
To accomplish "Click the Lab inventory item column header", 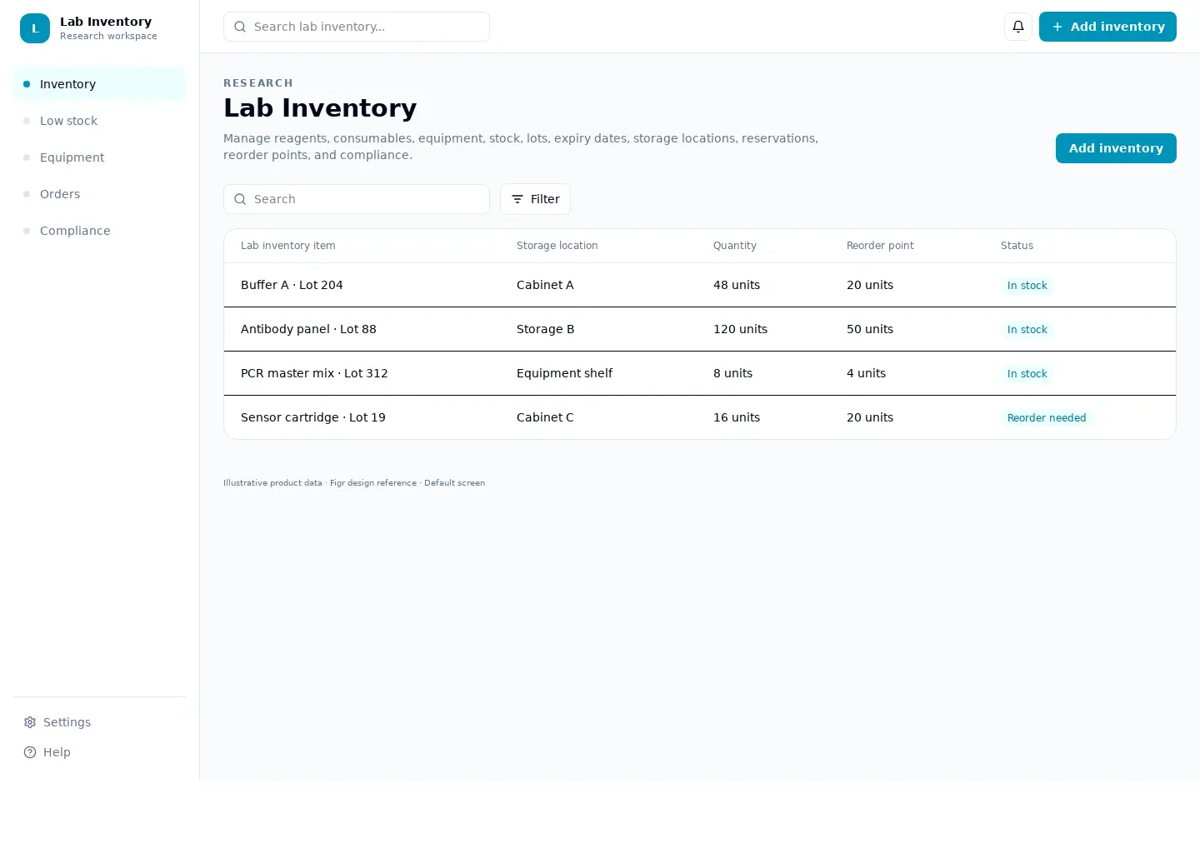I will coord(288,246).
